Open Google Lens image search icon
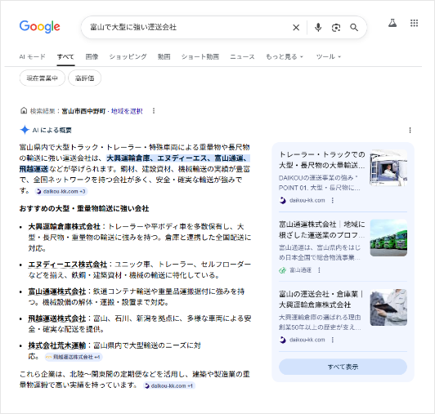 pyautogui.click(x=336, y=28)
